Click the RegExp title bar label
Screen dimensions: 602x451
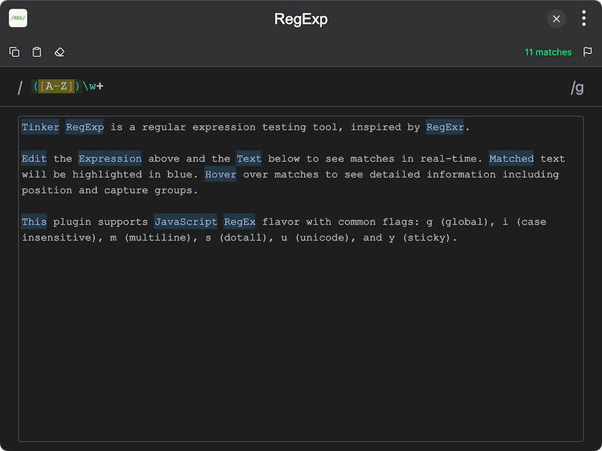click(301, 18)
